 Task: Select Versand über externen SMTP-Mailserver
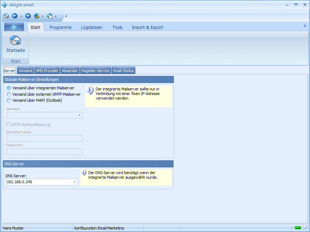(9, 94)
